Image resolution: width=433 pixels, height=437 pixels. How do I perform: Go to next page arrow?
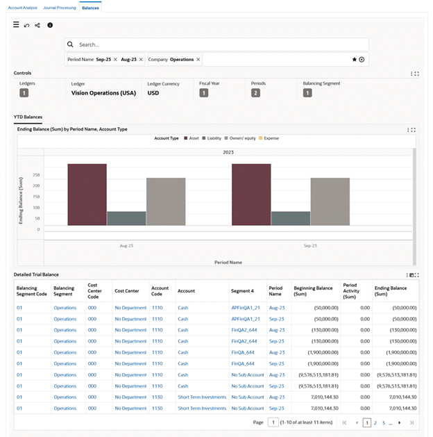399,423
